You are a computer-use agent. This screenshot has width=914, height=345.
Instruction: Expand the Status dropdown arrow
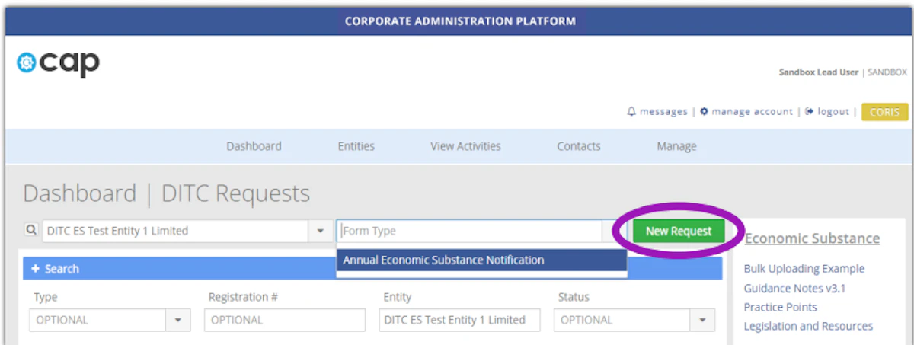click(702, 321)
